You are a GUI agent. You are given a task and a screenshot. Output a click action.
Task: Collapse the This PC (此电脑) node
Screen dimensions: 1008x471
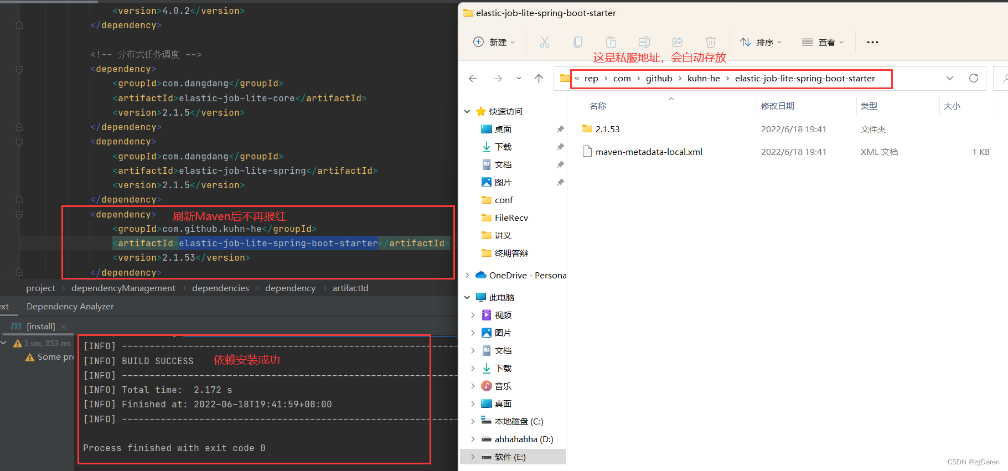[x=467, y=297]
